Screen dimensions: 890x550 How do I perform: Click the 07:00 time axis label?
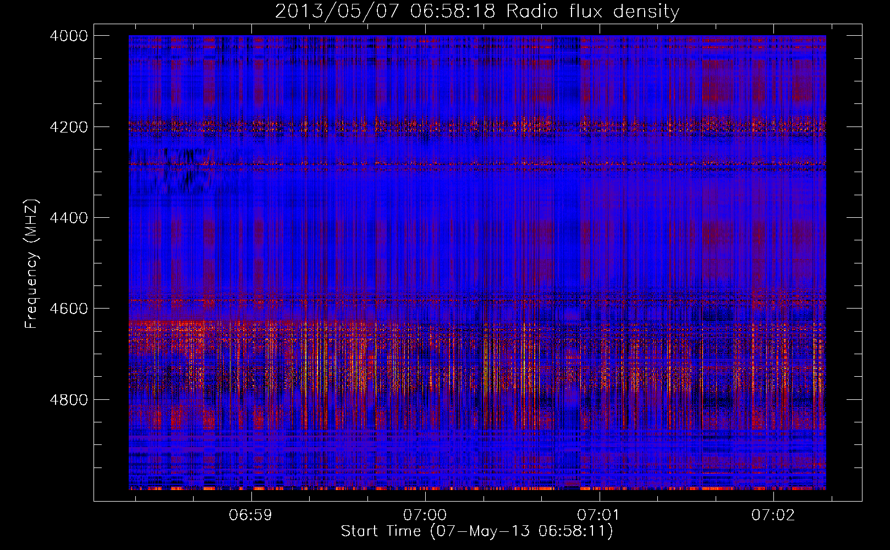[x=425, y=515]
